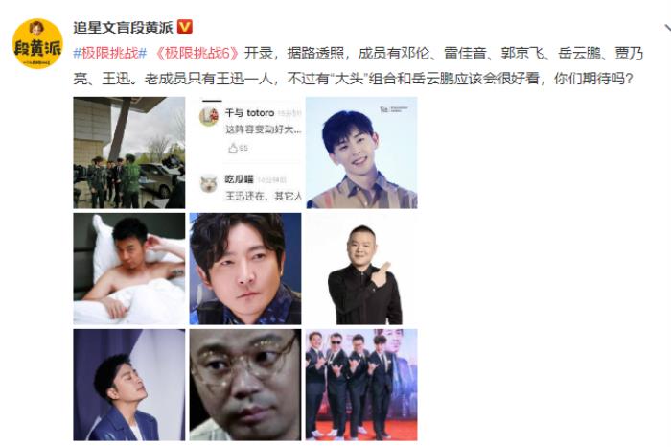This screenshot has height=447, width=671.
Task: Open the first #极限挑战# hashtag link
Action: pos(110,54)
